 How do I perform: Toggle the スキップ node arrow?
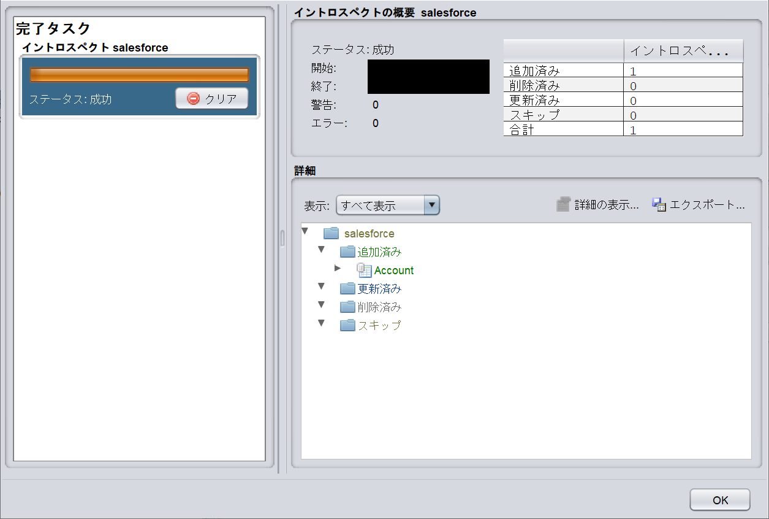tap(321, 323)
